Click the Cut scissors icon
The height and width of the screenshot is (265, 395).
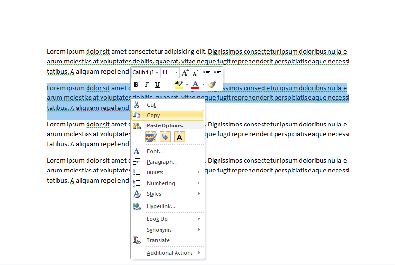pos(136,105)
